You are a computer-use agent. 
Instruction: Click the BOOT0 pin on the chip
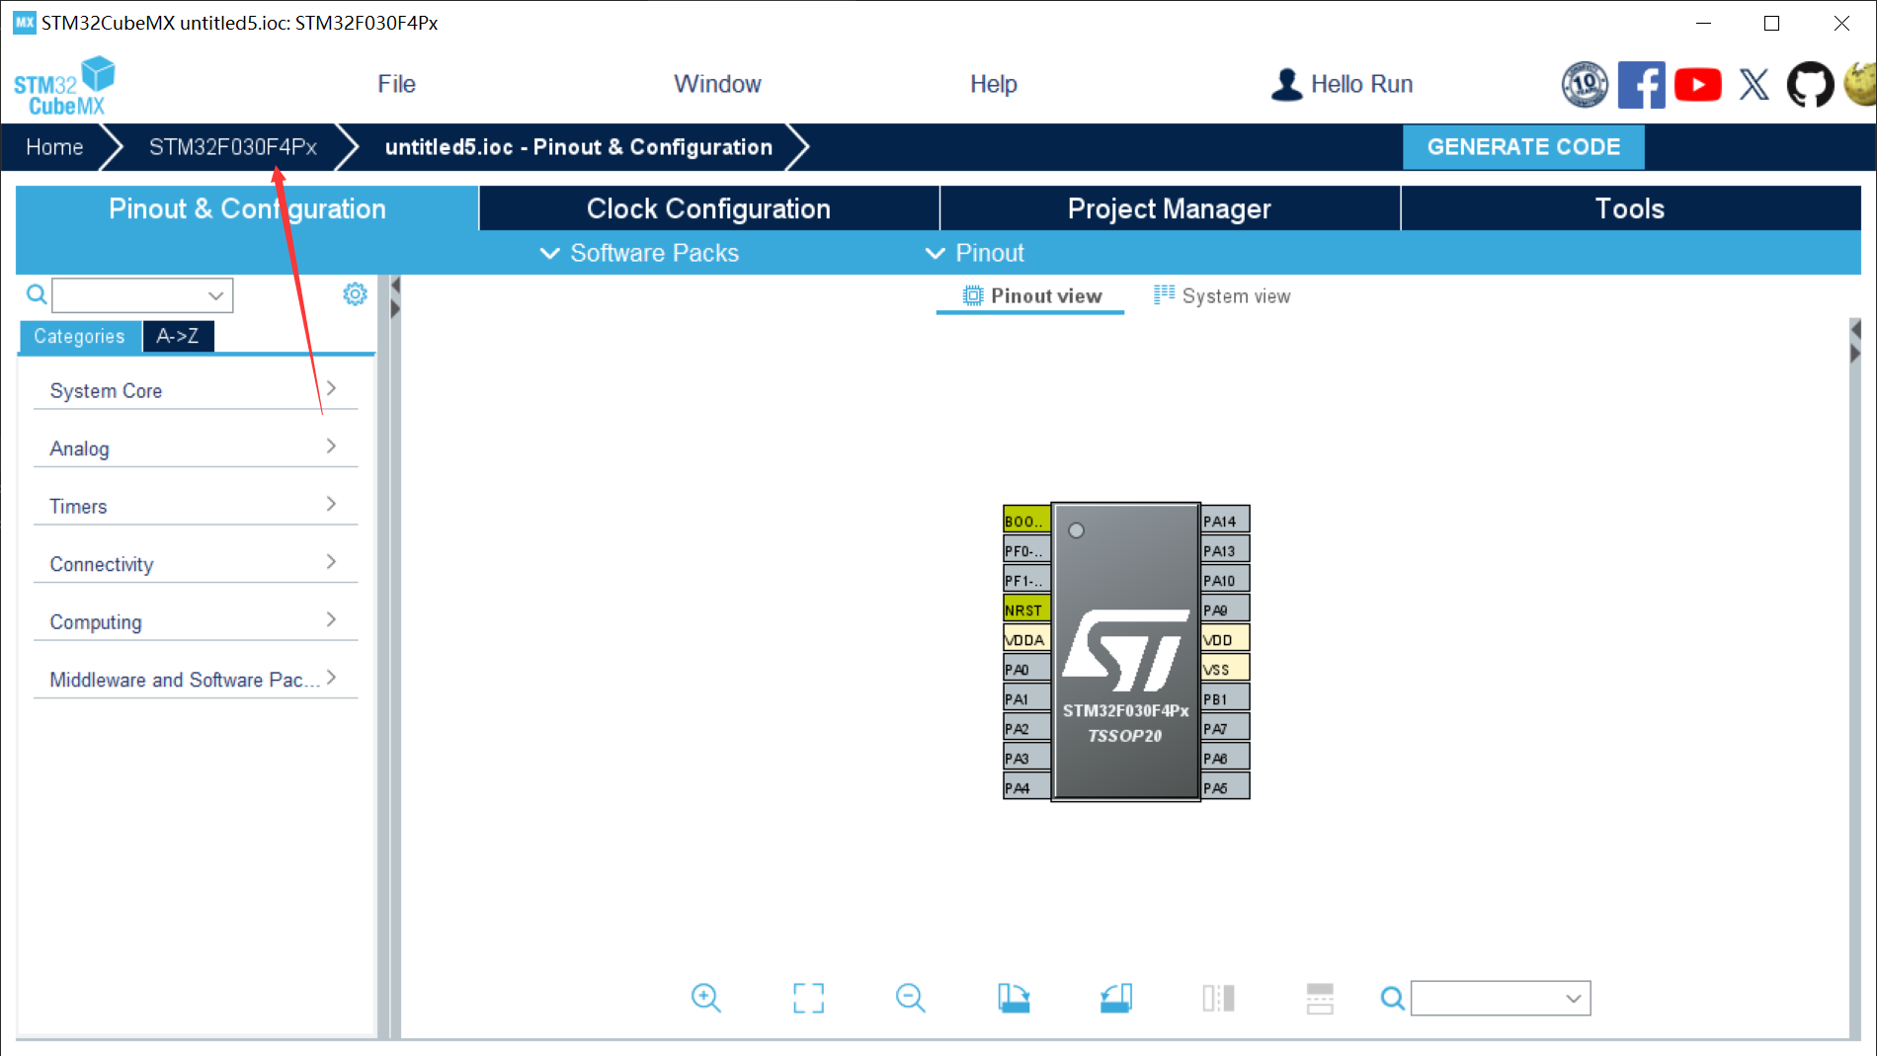click(1026, 520)
